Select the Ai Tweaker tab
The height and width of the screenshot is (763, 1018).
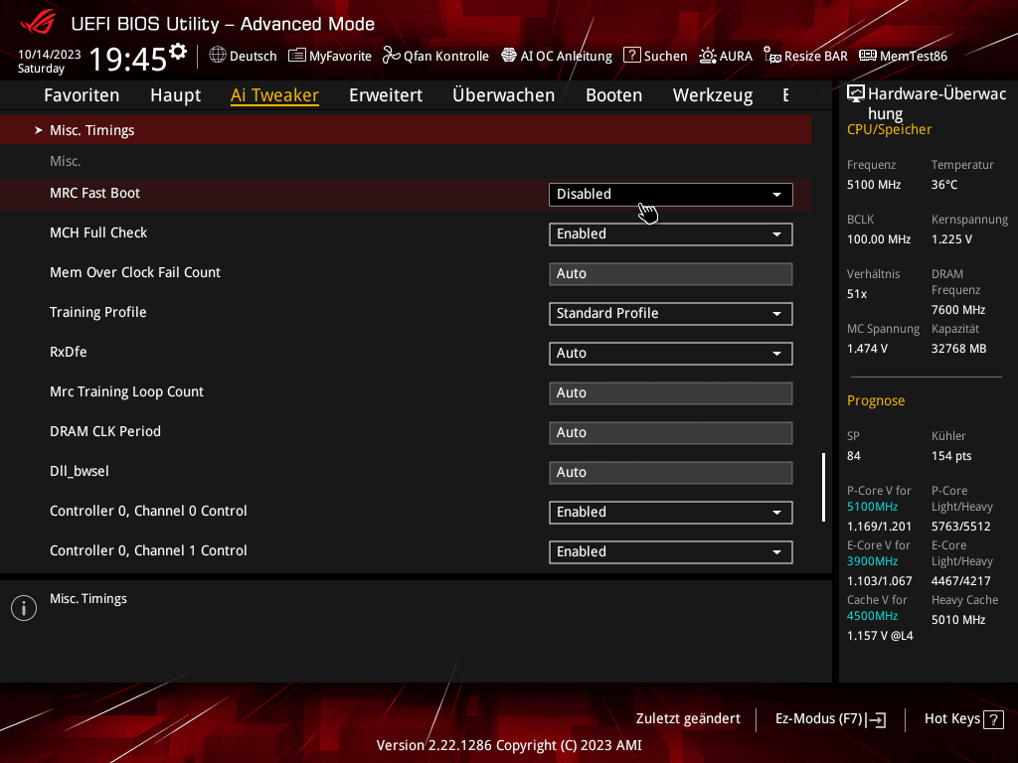(274, 95)
